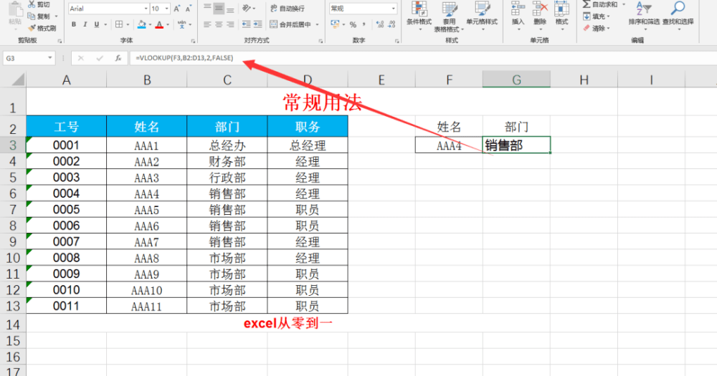Viewport: 717px width, 376px height.
Task: Toggle Underline formatting button
Action: pos(97,24)
